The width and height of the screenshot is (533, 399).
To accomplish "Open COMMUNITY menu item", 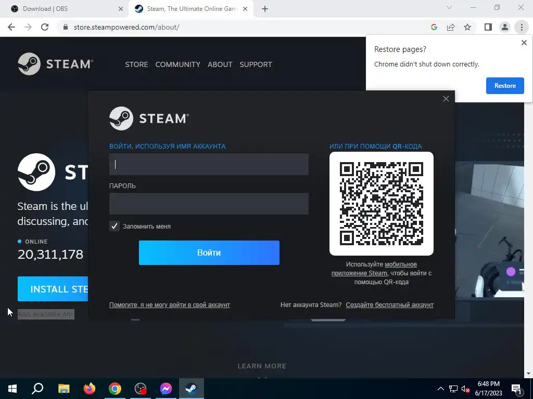I will click(x=178, y=64).
